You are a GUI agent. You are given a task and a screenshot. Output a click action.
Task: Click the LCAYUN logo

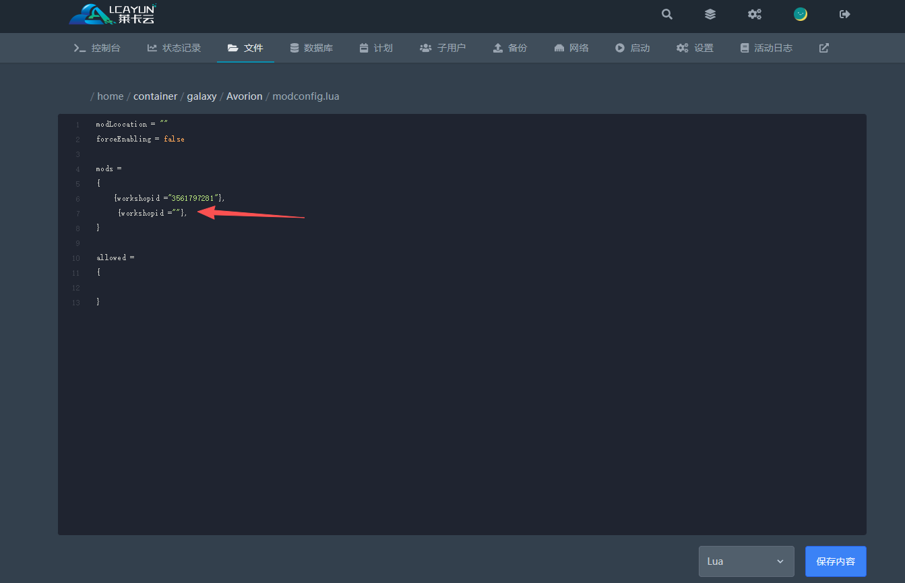tap(113, 14)
